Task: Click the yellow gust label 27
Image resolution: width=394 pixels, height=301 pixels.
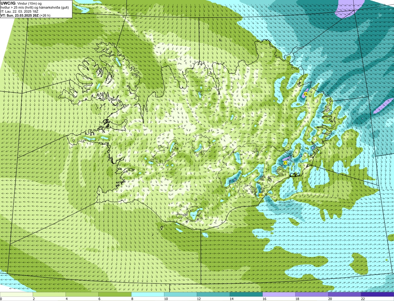Action: [285, 163]
